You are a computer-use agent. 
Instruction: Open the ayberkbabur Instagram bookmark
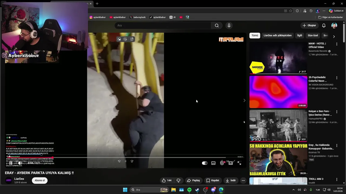tap(98, 17)
